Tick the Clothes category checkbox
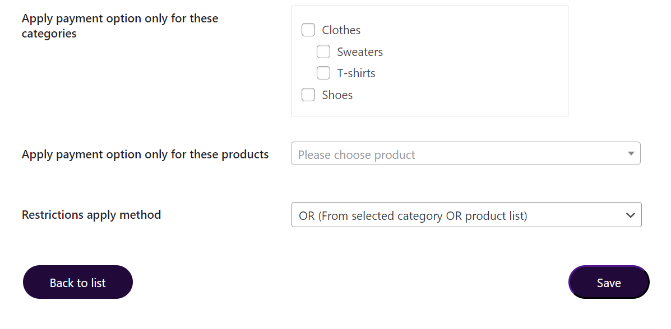 (x=308, y=30)
